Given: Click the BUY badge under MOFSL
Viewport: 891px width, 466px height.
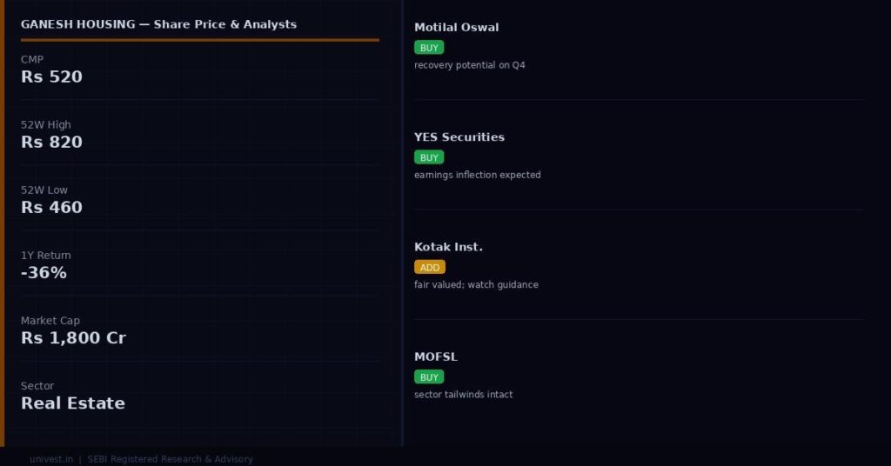Looking at the screenshot, I should tap(429, 377).
